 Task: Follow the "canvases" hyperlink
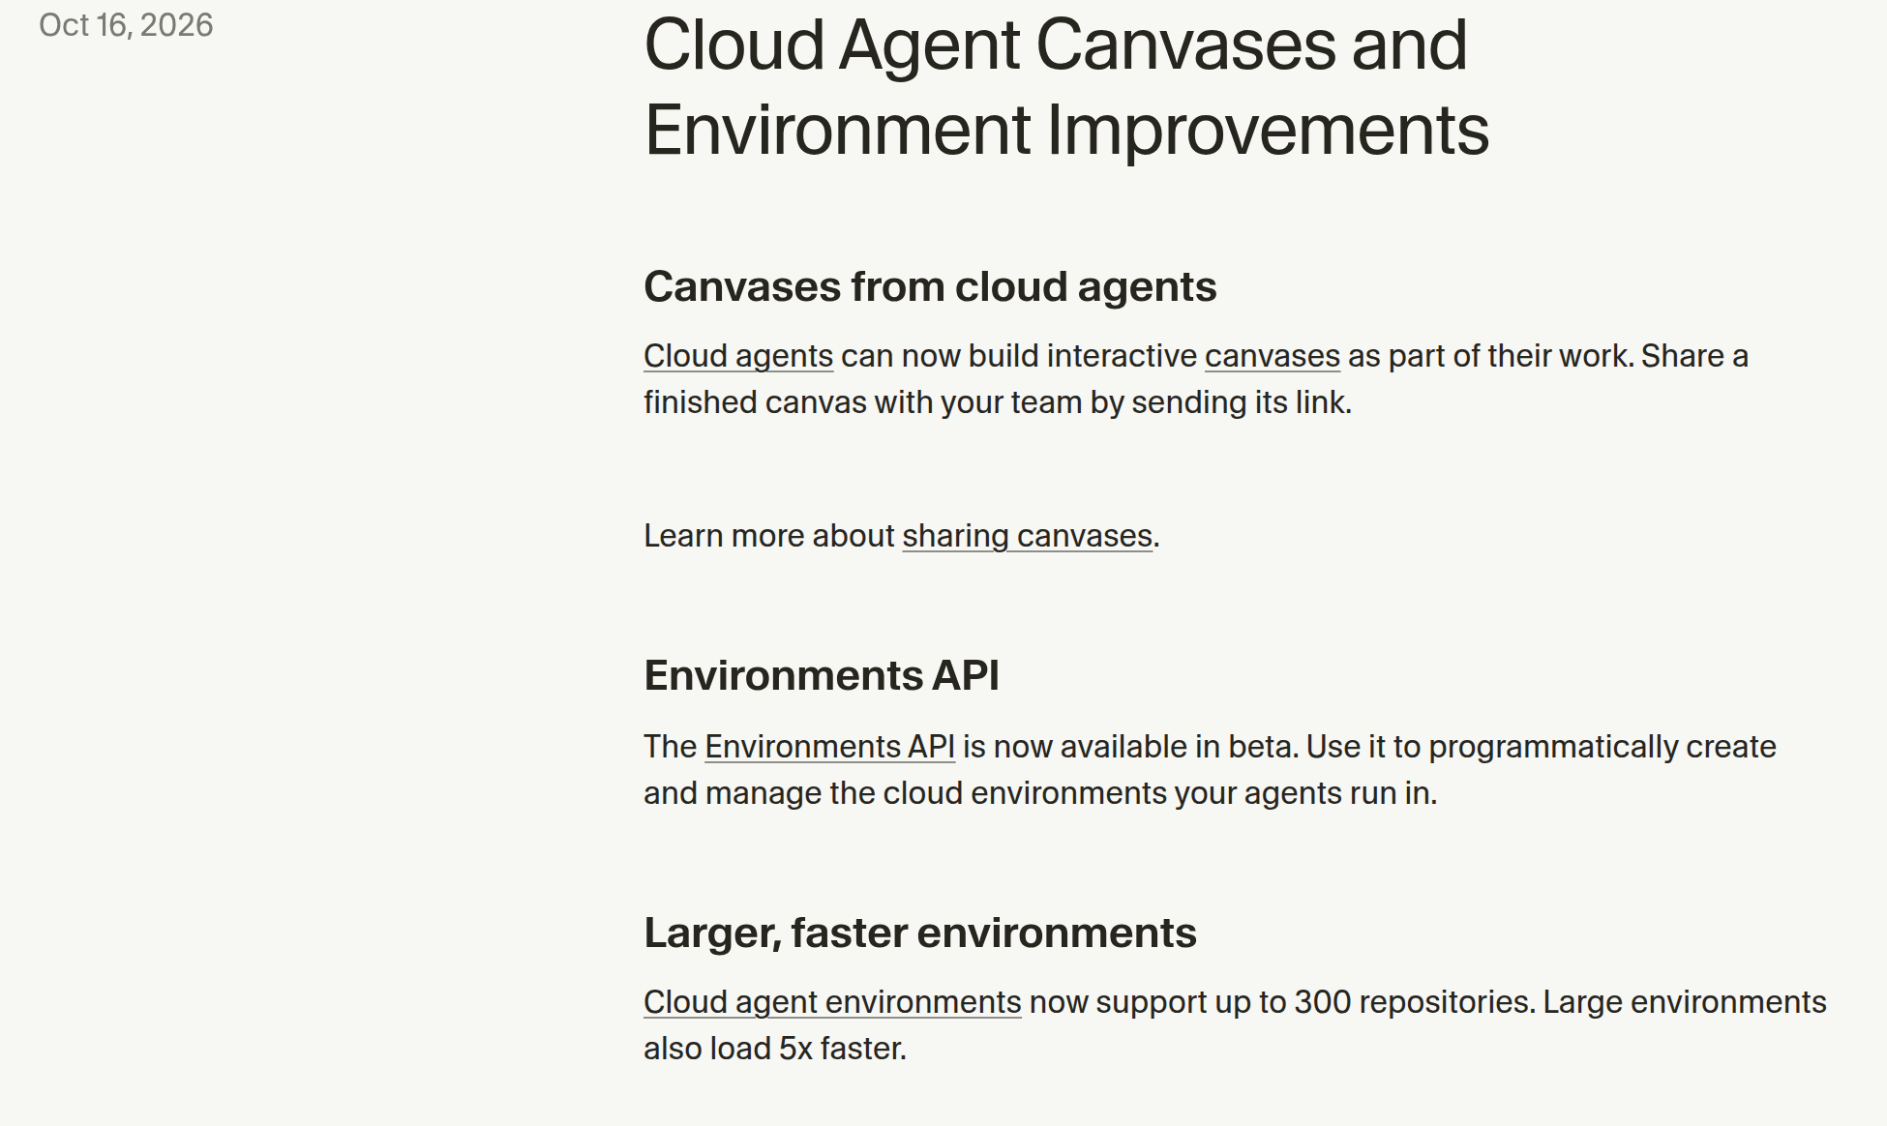coord(1272,356)
